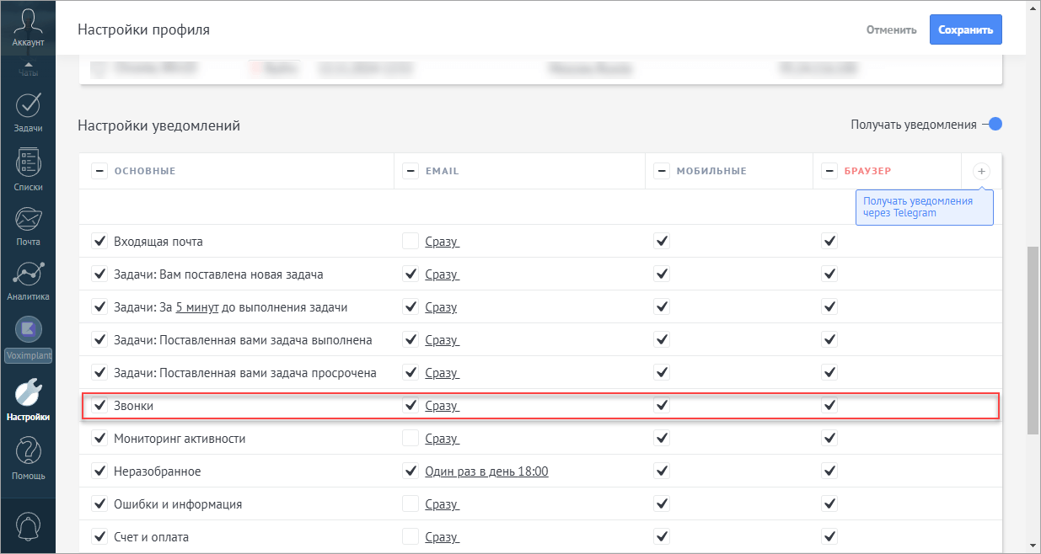Enable email checkbox for Мониторинг активности
Image resolution: width=1041 pixels, height=554 pixels.
point(410,439)
